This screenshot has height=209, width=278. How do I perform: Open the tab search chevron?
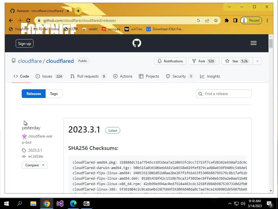(229, 7)
